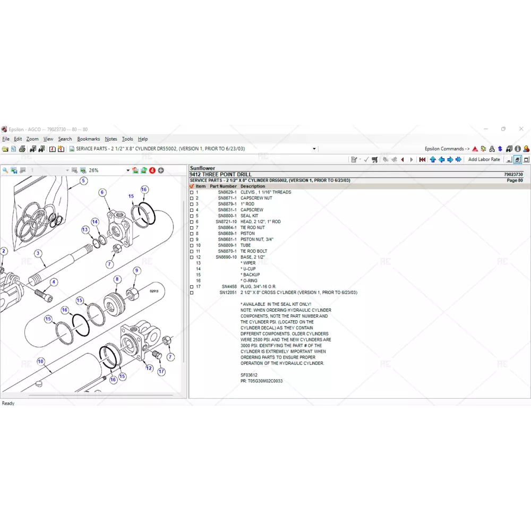Screen dimensions: 531x531
Task: Open the Tools menu
Action: [127, 139]
